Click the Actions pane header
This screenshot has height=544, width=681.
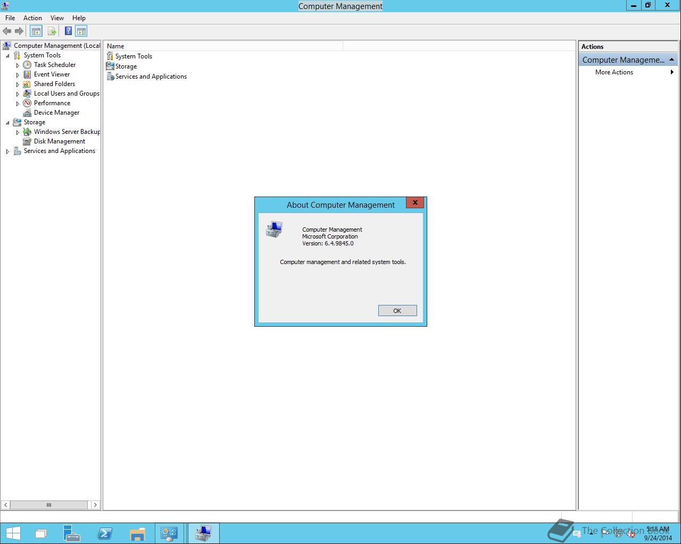(628, 47)
